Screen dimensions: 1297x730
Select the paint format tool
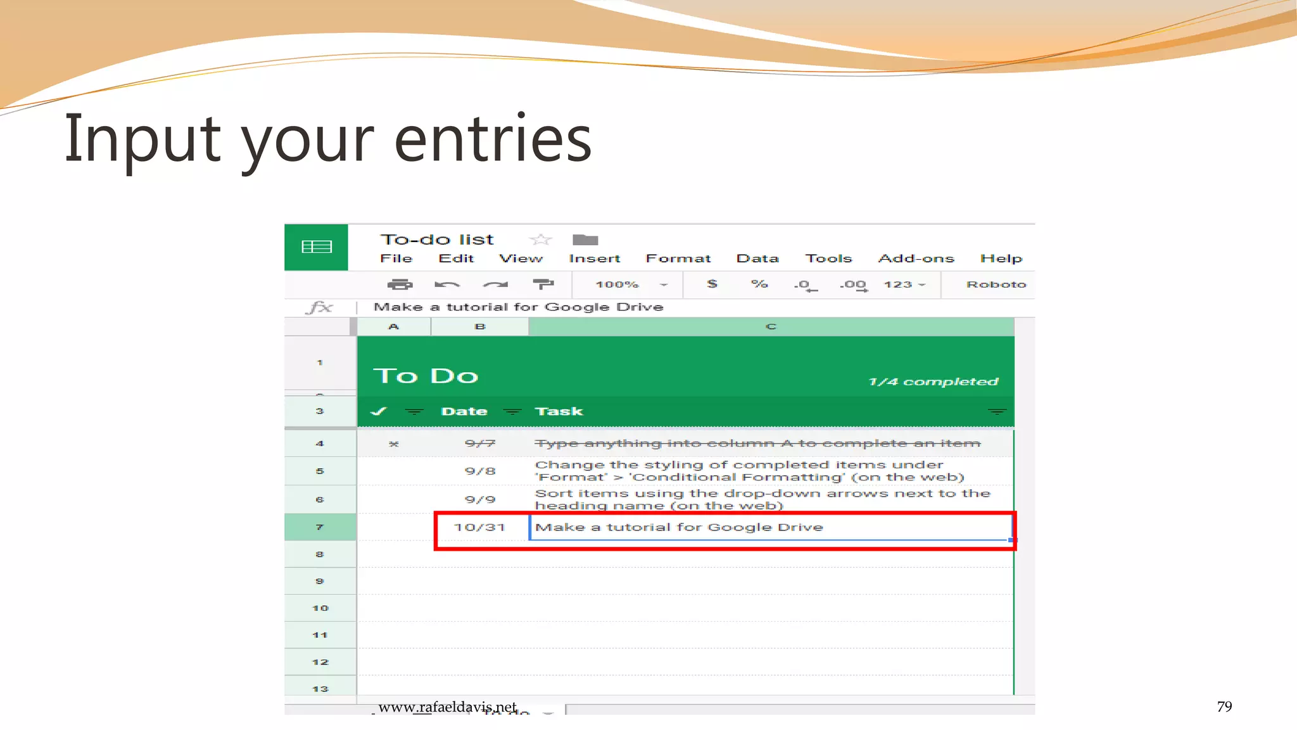click(543, 285)
